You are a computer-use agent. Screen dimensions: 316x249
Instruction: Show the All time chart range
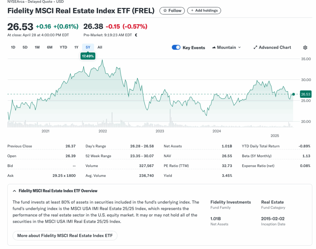click(100, 47)
